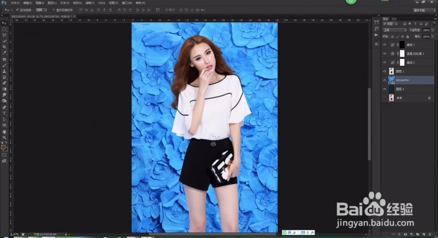Image resolution: width=438 pixels, height=238 pixels.
Task: Switch to the Layers panel tab
Action: click(x=385, y=19)
